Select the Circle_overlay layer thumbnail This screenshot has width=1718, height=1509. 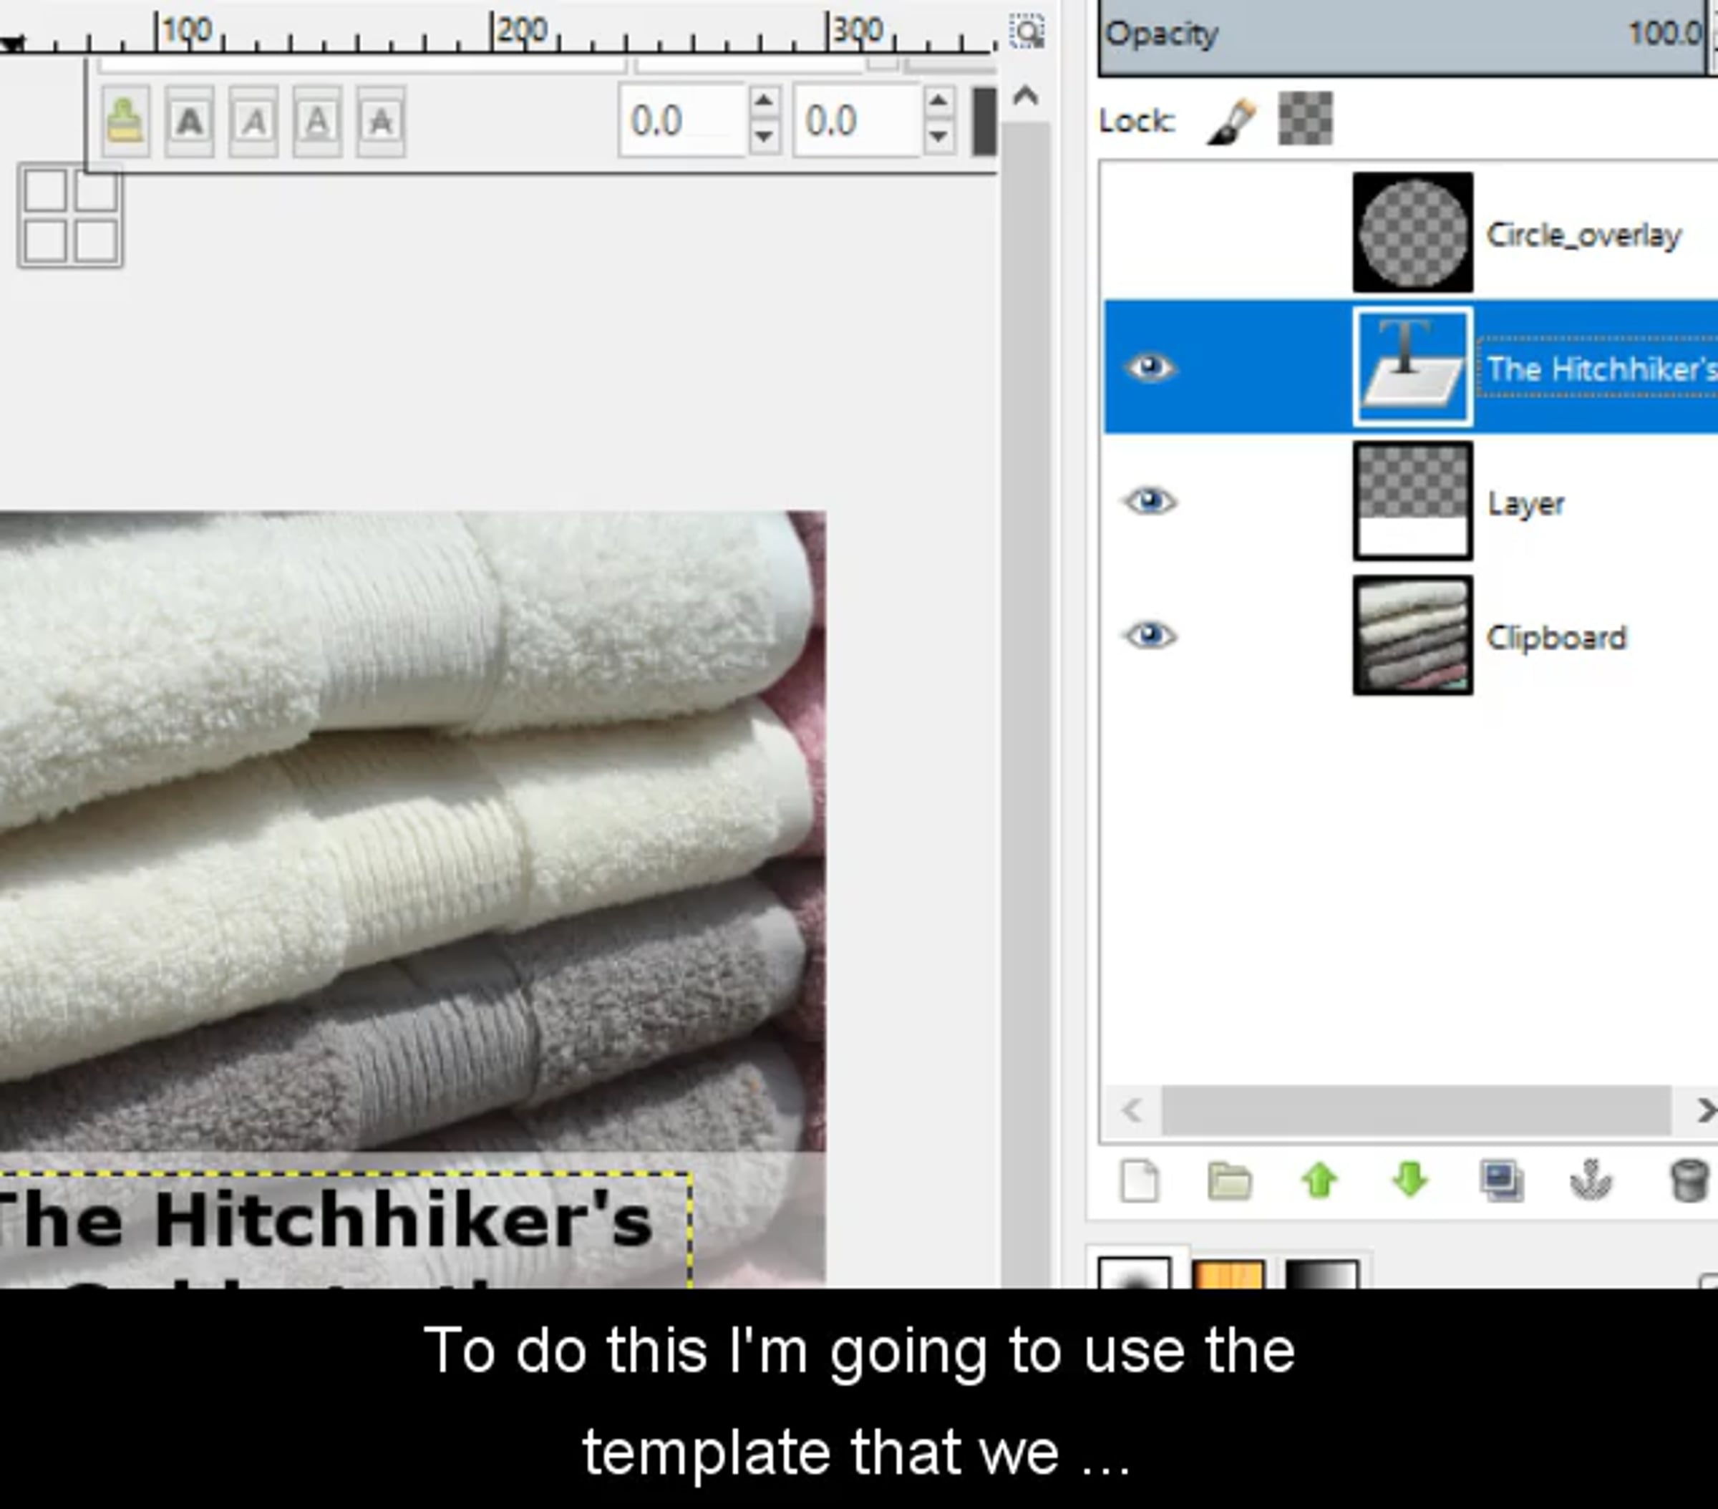[x=1413, y=232]
